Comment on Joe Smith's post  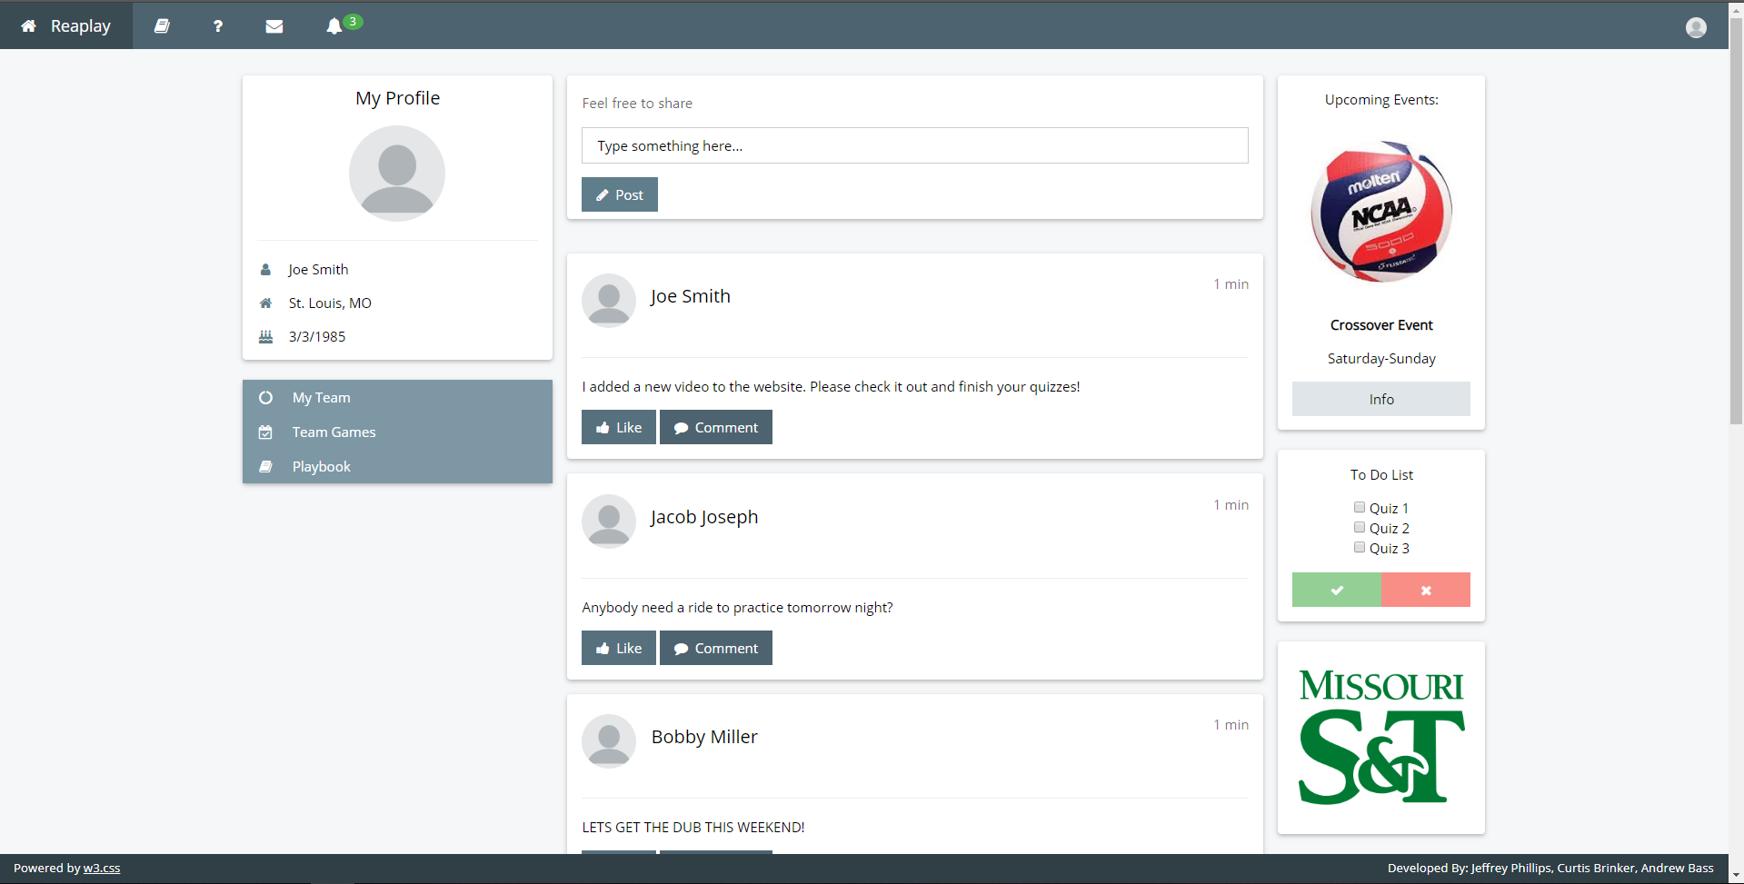click(x=715, y=427)
